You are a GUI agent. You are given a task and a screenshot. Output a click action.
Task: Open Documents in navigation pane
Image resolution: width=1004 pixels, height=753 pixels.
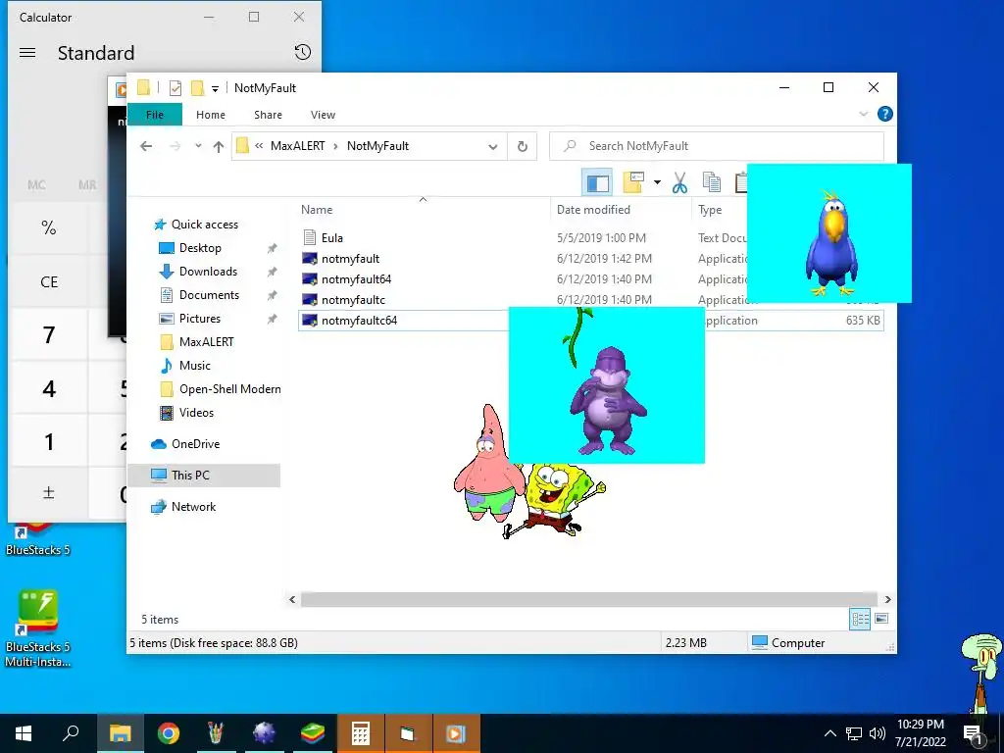click(209, 295)
